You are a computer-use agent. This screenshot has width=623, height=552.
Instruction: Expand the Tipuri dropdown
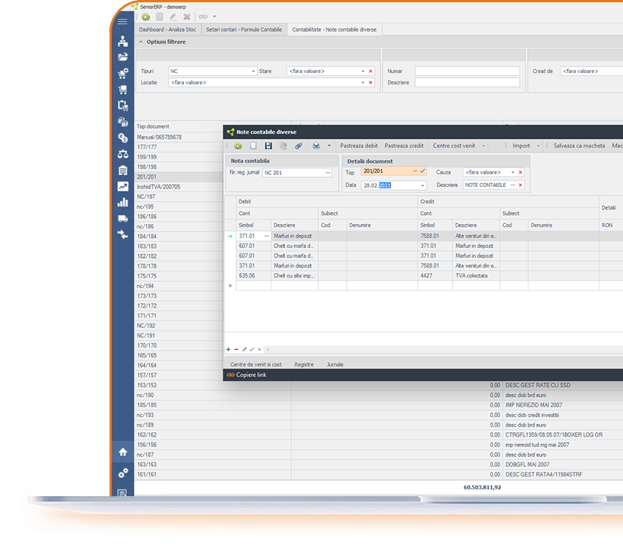click(x=253, y=71)
